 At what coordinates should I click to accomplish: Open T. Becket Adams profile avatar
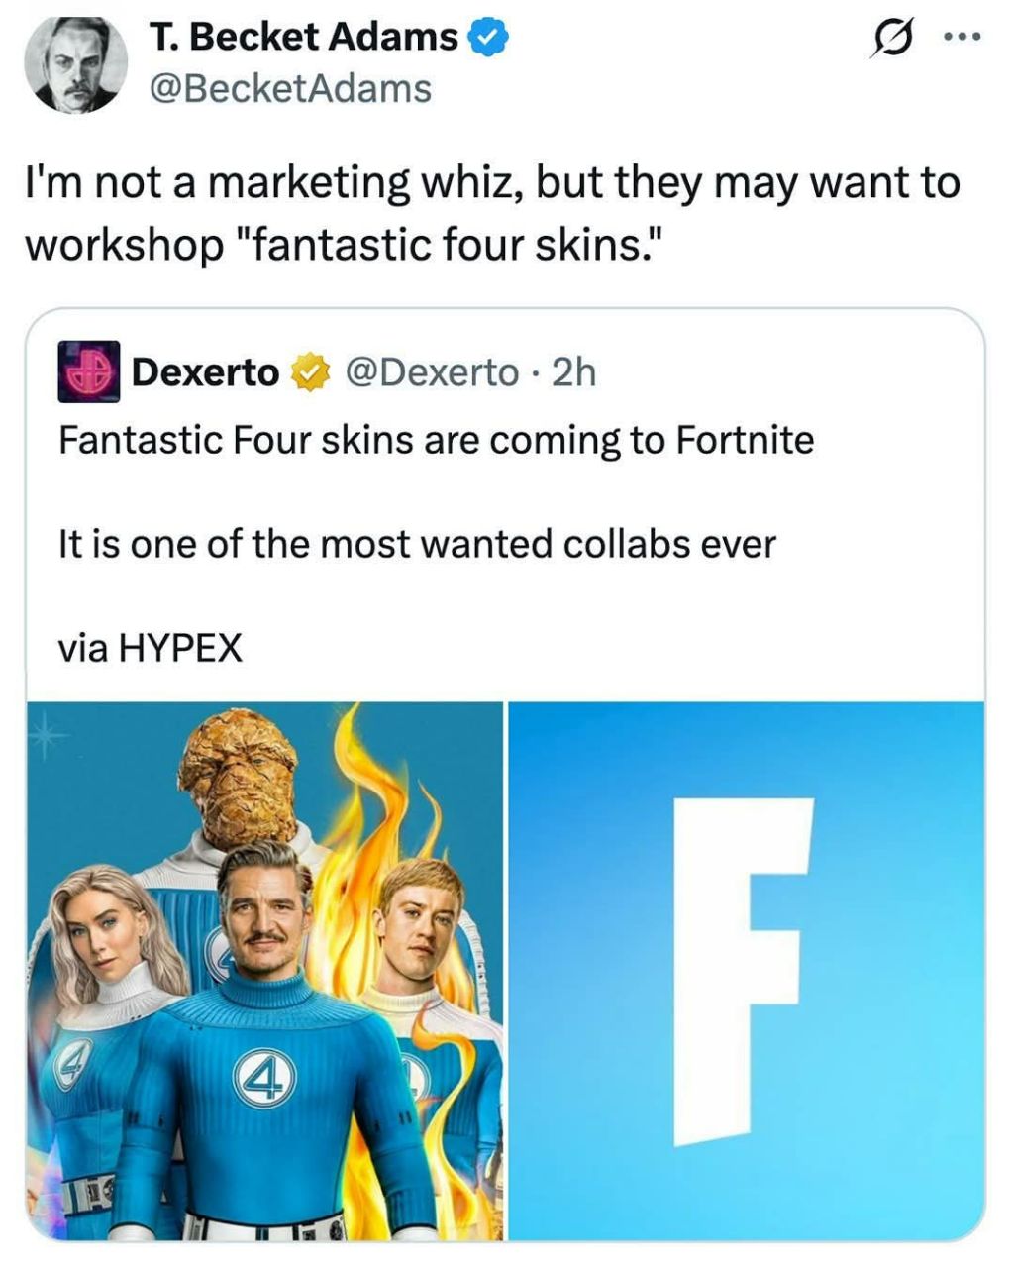tap(75, 63)
